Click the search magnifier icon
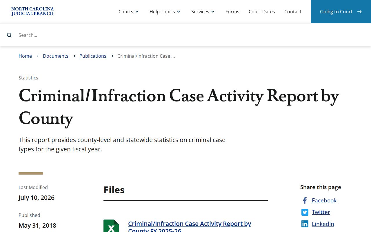 click(x=9, y=35)
